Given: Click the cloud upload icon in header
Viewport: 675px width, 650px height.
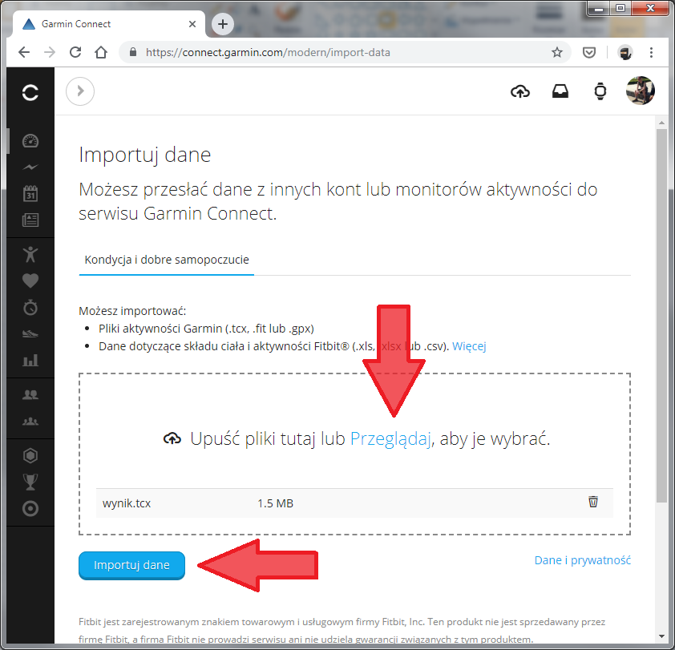Looking at the screenshot, I should 520,91.
